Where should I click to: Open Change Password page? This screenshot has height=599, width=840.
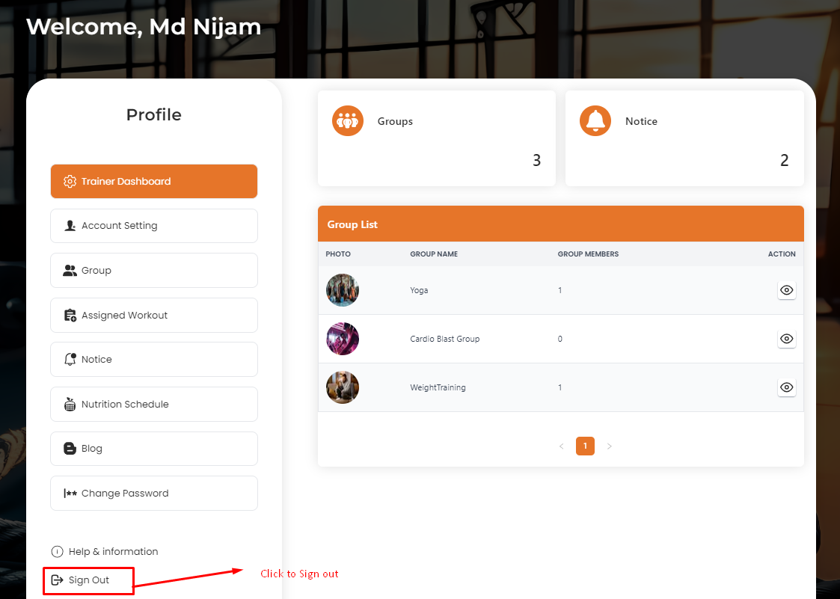click(154, 494)
